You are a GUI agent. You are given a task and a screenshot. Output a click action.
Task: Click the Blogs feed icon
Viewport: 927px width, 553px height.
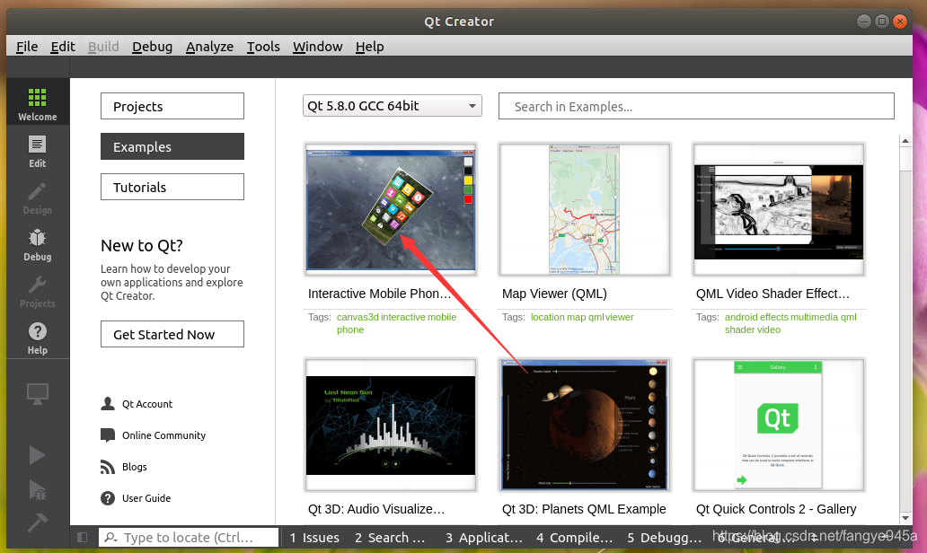(x=109, y=467)
